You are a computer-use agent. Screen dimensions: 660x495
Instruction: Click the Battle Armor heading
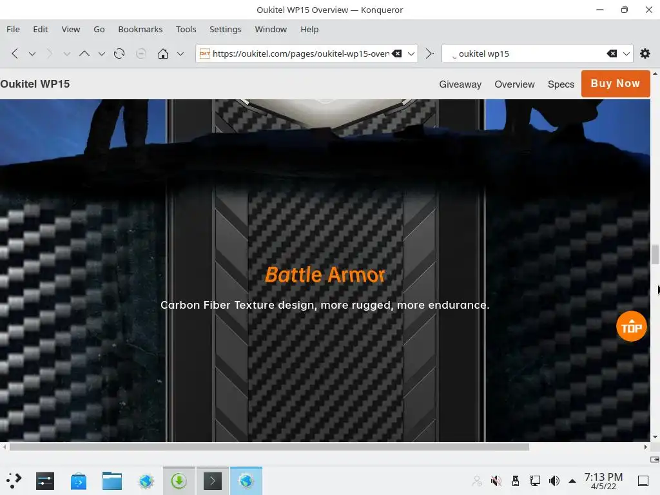click(x=325, y=275)
